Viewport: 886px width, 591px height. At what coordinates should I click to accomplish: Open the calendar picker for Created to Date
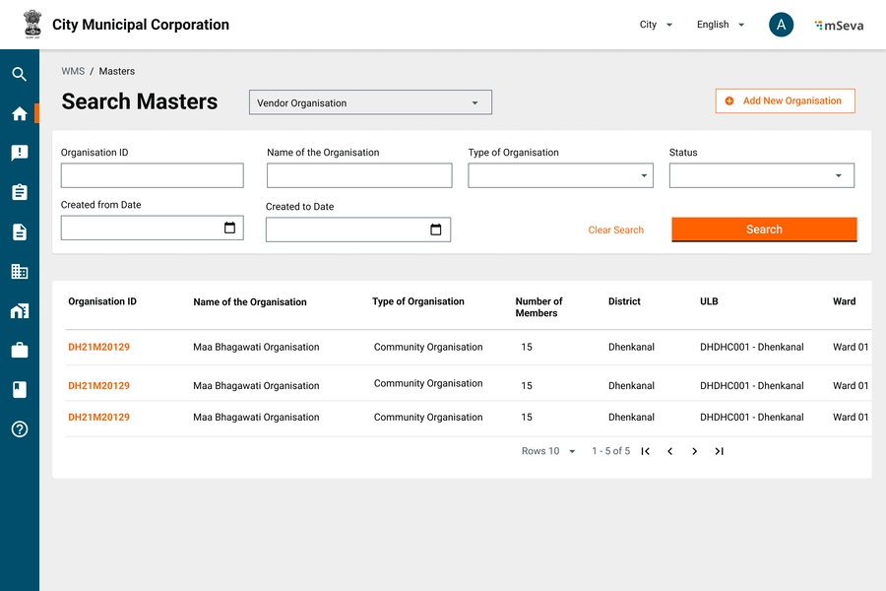point(436,230)
